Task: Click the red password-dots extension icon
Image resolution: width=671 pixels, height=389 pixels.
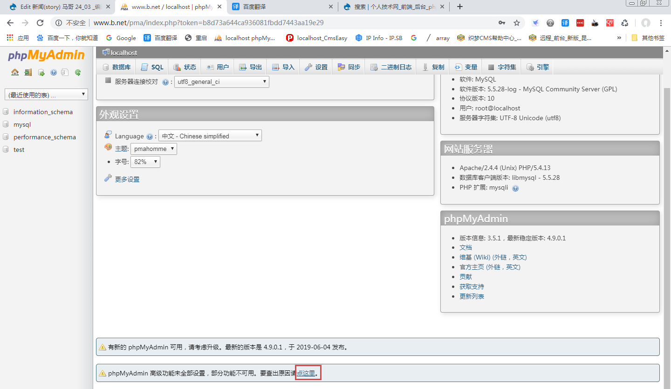Action: [x=580, y=23]
